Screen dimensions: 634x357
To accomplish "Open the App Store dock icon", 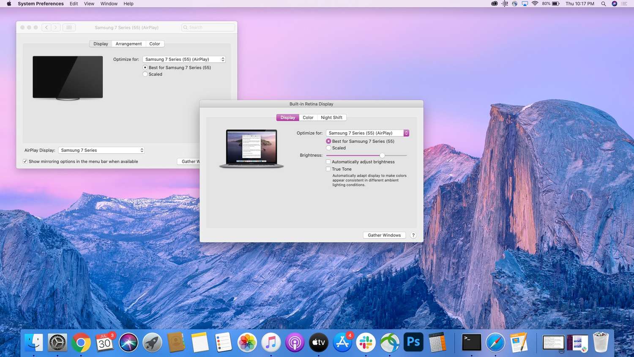I will 342,342.
